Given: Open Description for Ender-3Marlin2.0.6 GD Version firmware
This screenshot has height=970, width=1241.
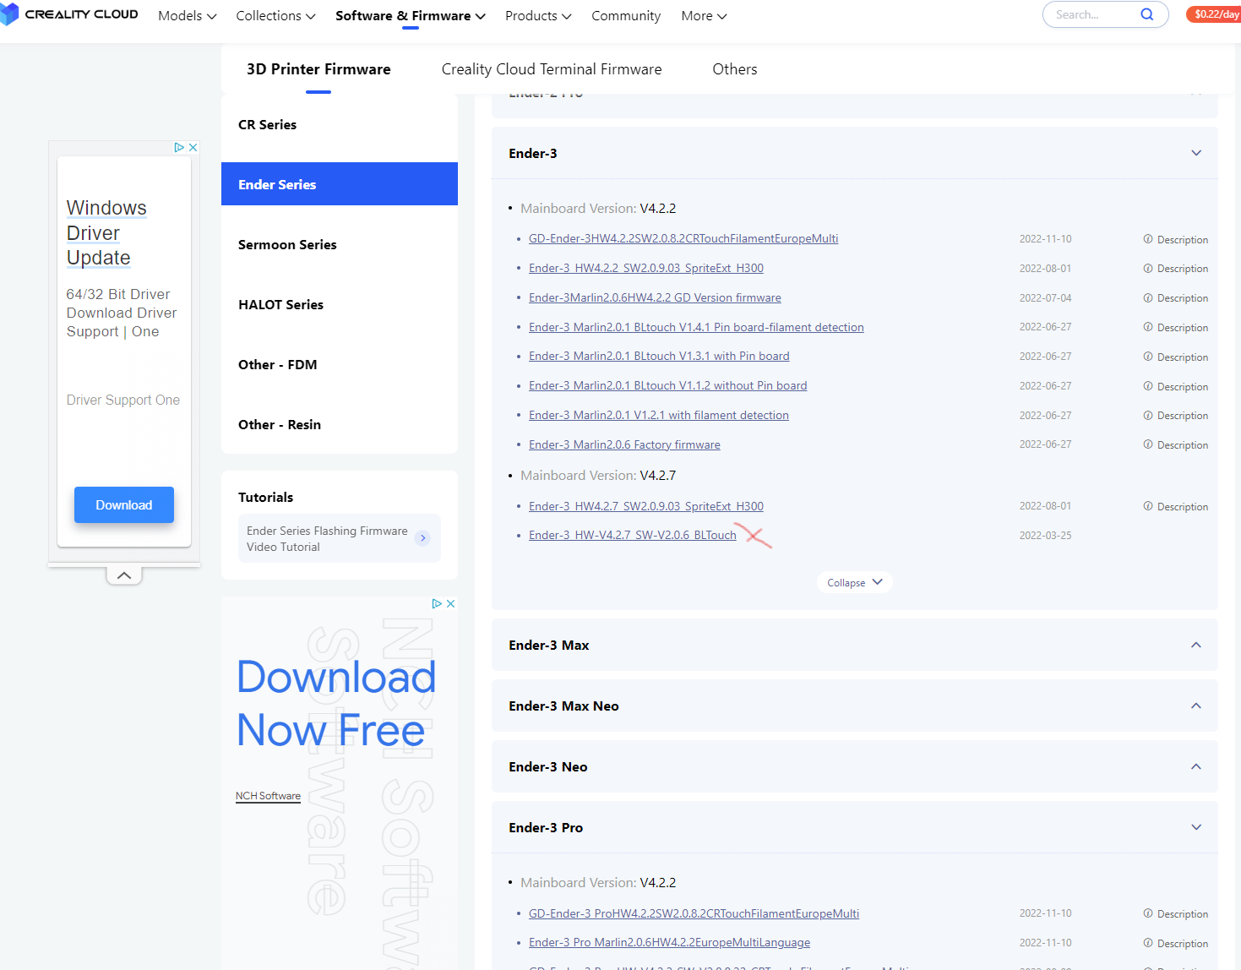Looking at the screenshot, I should [1176, 298].
